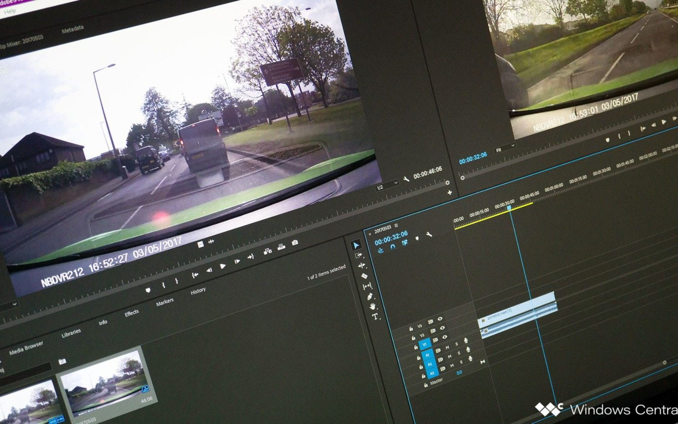Select the Slip tool

pyautogui.click(x=367, y=286)
